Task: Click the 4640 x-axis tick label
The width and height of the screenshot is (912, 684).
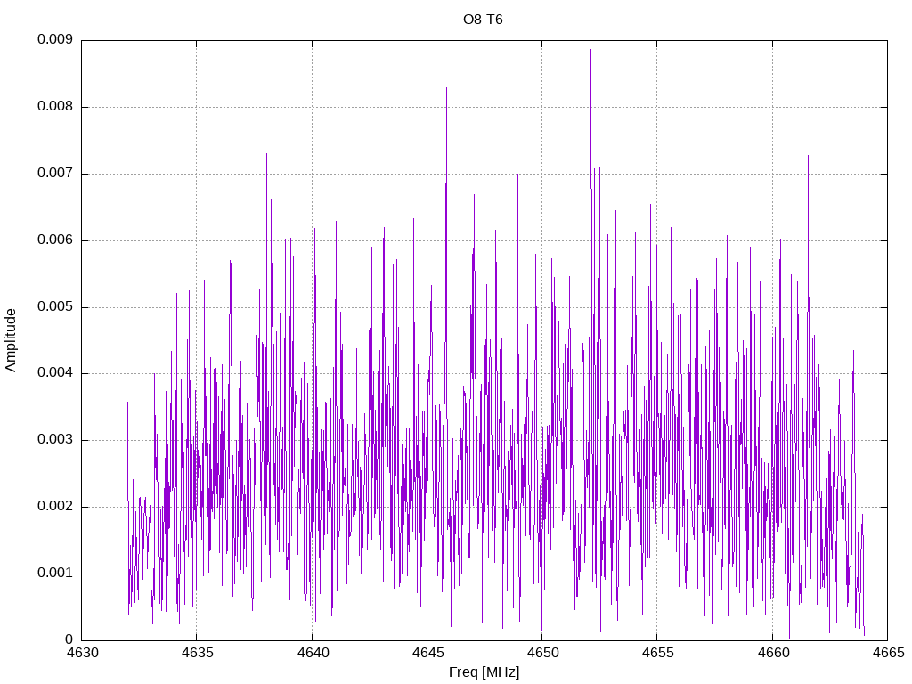Action: [x=313, y=653]
